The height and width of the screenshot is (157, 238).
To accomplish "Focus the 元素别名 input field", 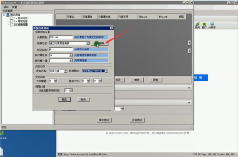I will (61, 37).
